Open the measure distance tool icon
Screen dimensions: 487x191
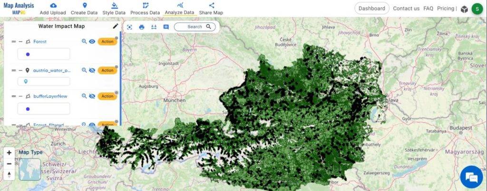(154, 27)
